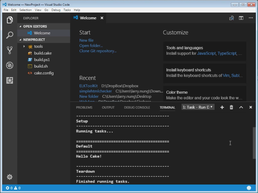Click the tools folder icon

pos(30,47)
